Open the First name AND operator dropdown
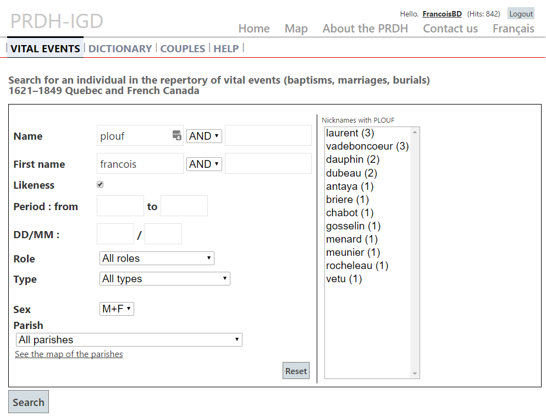The image size is (546, 417). tap(204, 164)
